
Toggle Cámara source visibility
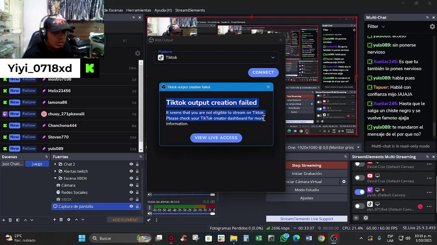click(131, 185)
